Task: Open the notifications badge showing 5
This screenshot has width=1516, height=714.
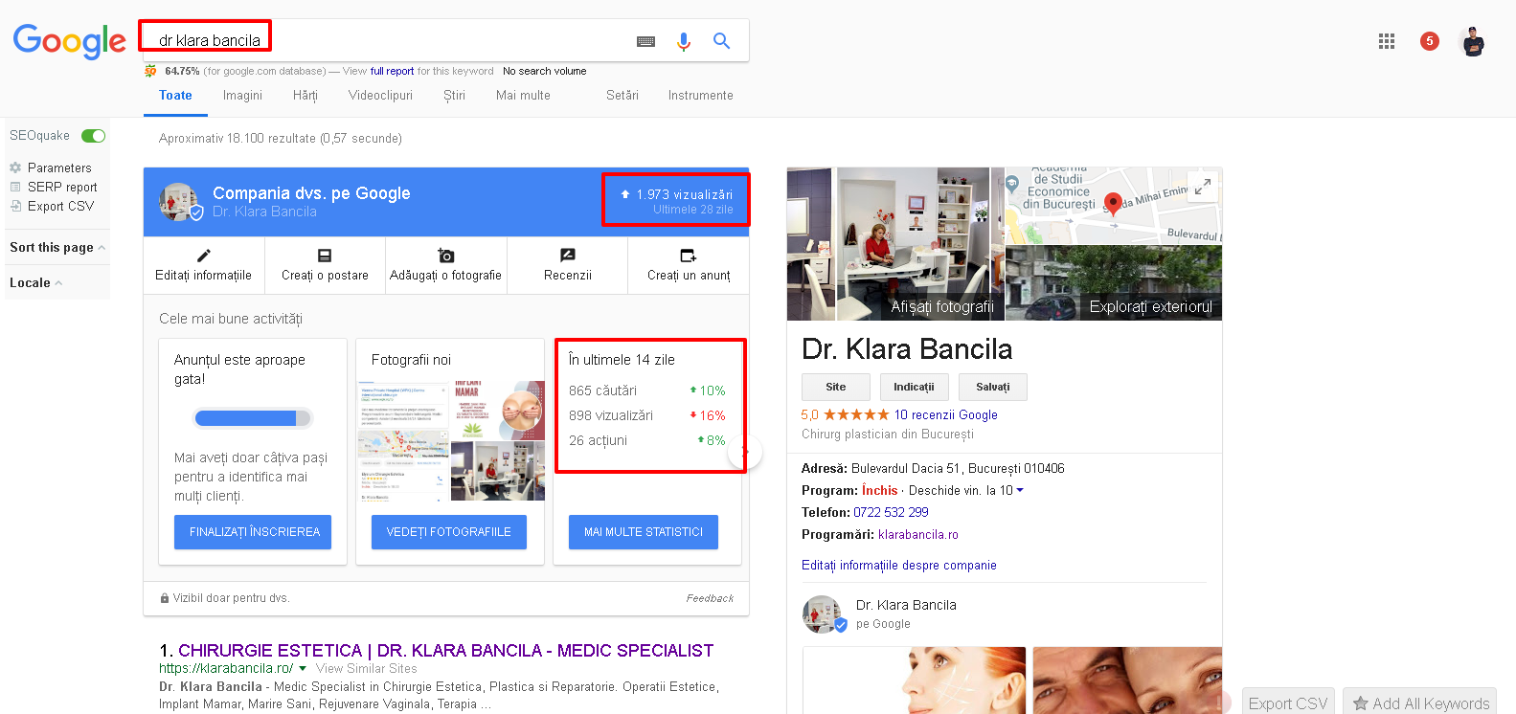Action: coord(1430,41)
